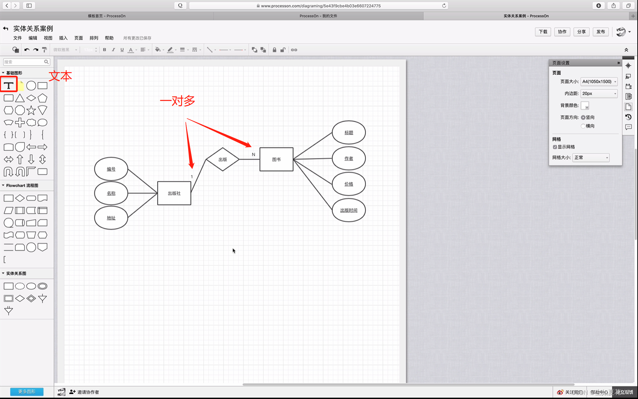Viewport: 638px width, 399px height.
Task: Click the fill color bucket icon
Action: click(x=158, y=50)
